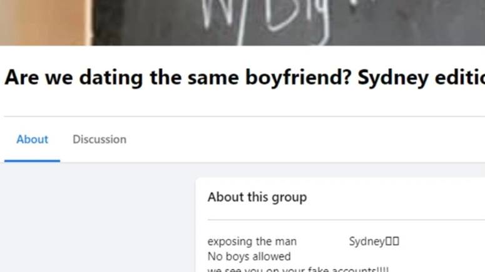Click the 'No boys allowed' line
This screenshot has height=272, width=485.
click(x=249, y=256)
